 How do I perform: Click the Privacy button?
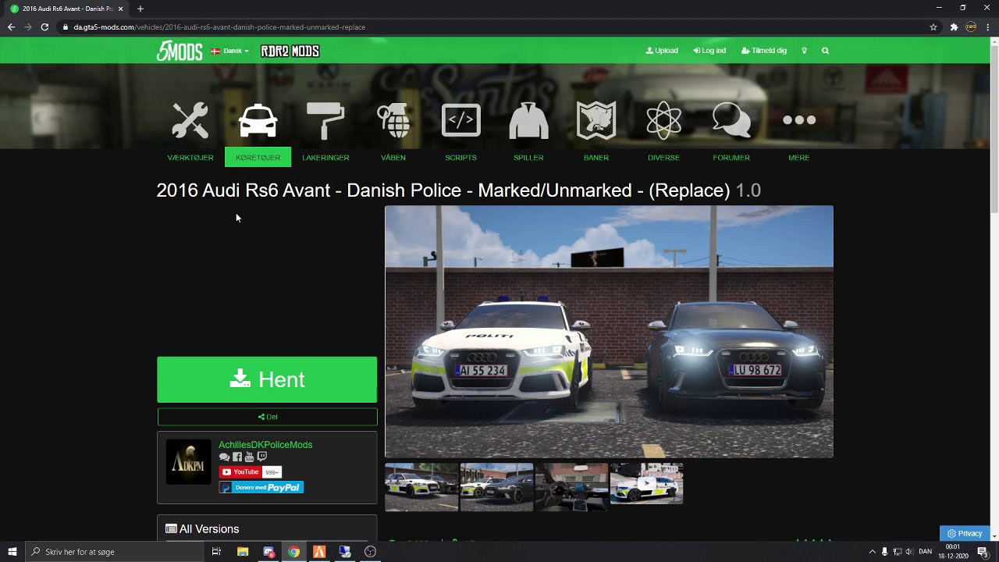pyautogui.click(x=965, y=534)
